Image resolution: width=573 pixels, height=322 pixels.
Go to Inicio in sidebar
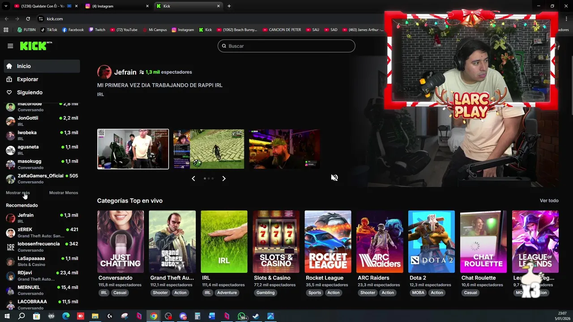42,66
